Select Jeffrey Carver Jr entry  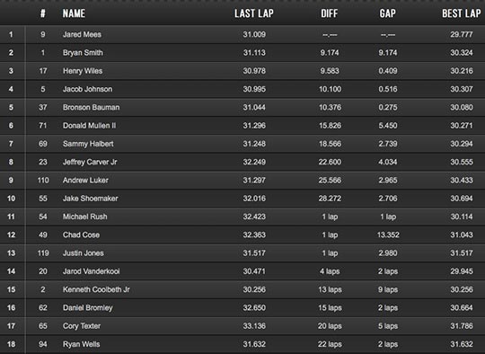pyautogui.click(x=242, y=162)
